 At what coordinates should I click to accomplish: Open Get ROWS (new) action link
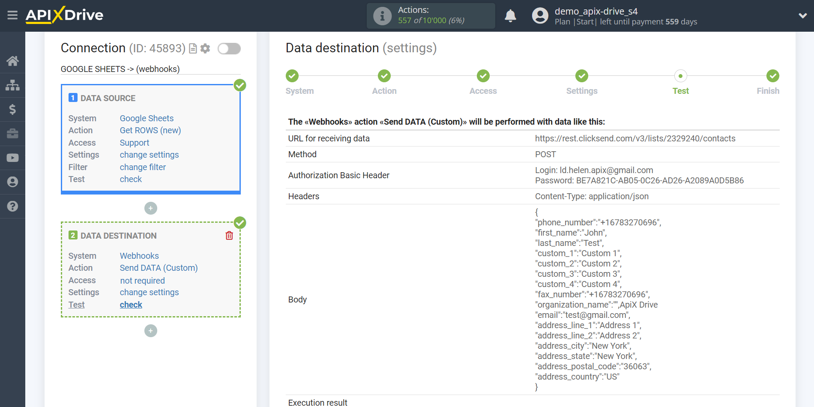[150, 130]
